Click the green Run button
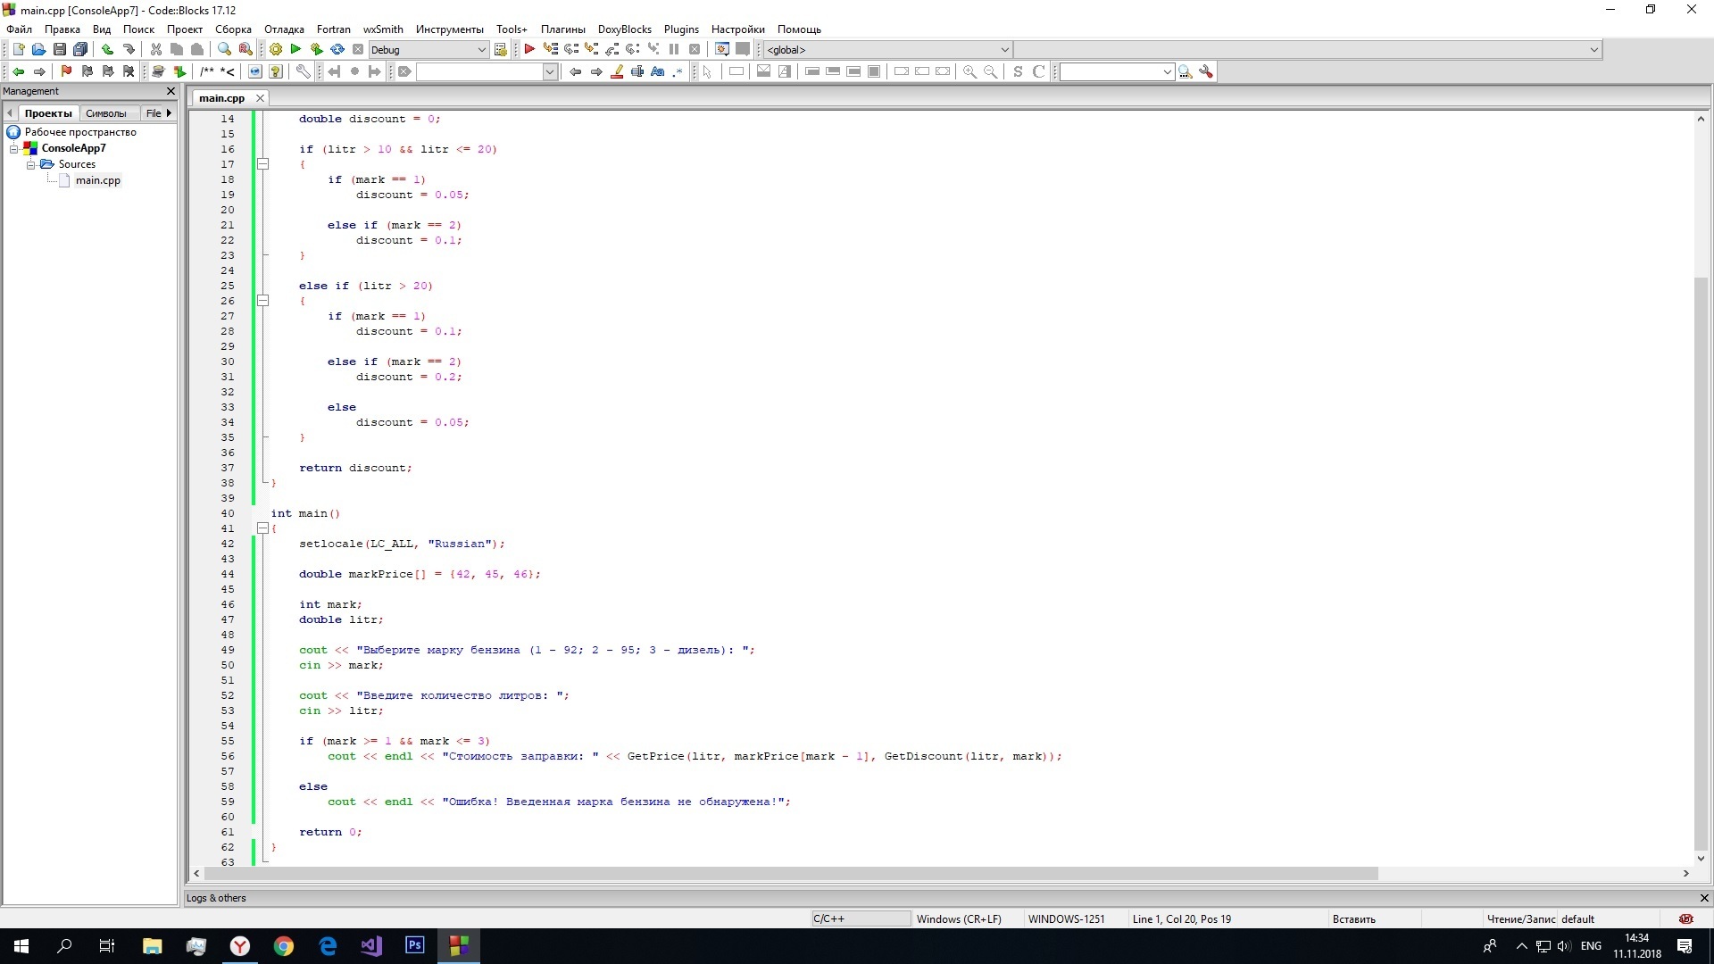Screen dimensions: 1714x964 point(295,50)
